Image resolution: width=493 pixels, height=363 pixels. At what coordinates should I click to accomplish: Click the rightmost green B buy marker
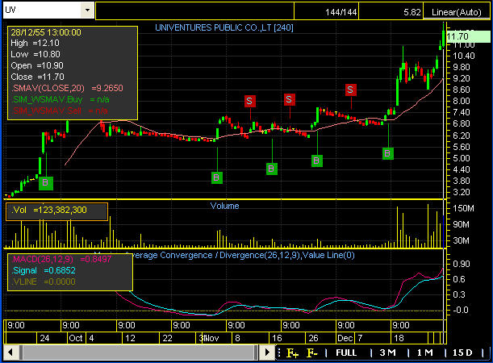(387, 153)
